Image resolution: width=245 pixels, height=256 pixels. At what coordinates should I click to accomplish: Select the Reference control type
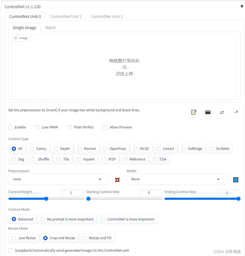point(134,159)
